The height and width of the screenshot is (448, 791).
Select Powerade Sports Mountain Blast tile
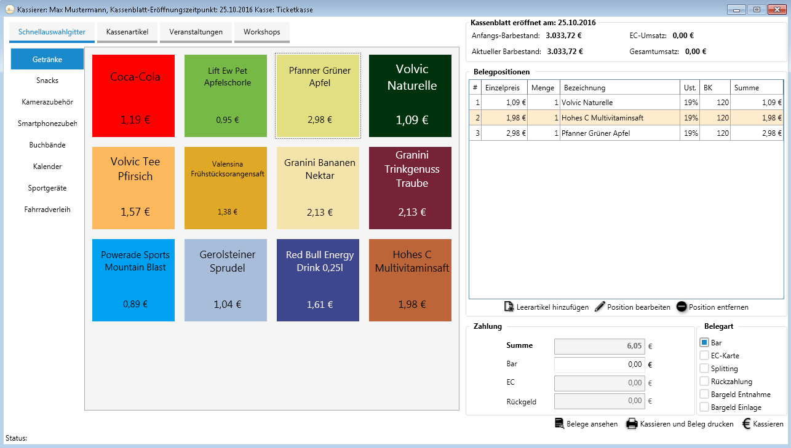click(x=133, y=280)
